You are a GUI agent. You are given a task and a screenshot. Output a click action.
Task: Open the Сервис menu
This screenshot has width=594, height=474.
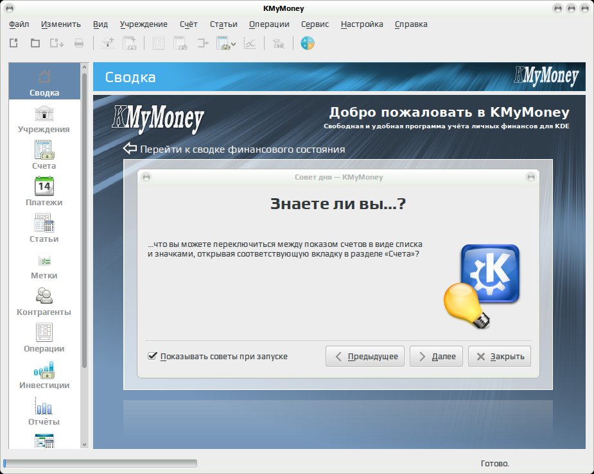tap(315, 24)
